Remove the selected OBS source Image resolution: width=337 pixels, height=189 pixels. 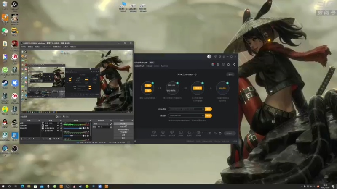click(x=46, y=139)
